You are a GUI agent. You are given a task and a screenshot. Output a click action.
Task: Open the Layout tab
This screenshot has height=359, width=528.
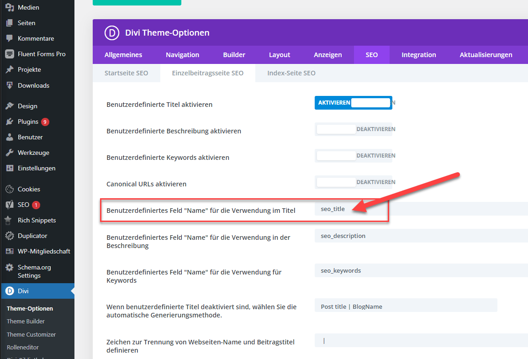pyautogui.click(x=280, y=54)
